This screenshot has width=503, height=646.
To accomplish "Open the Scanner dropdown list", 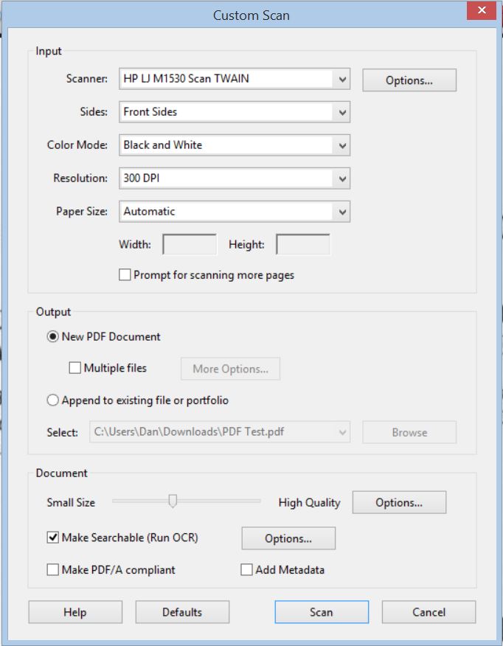I will pos(341,79).
